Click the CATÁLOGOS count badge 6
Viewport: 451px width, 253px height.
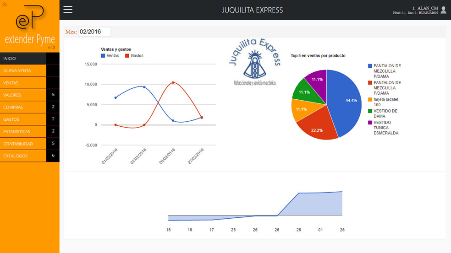53,156
